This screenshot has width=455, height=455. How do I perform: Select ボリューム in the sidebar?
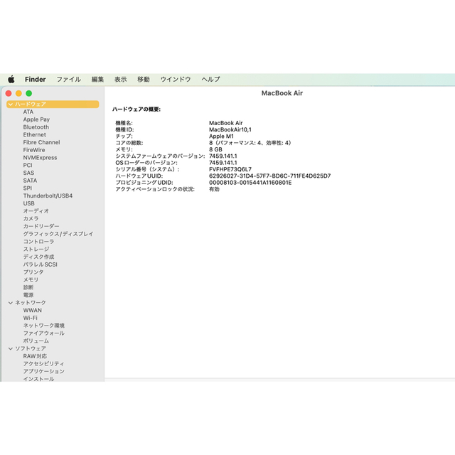pos(36,341)
